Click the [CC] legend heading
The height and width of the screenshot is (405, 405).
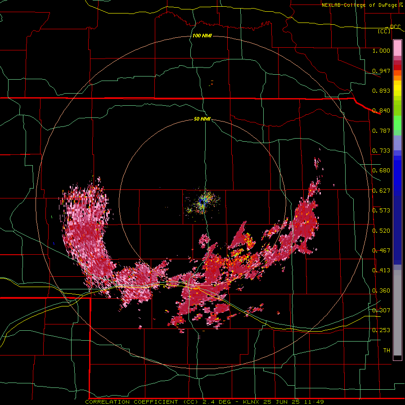coord(384,31)
